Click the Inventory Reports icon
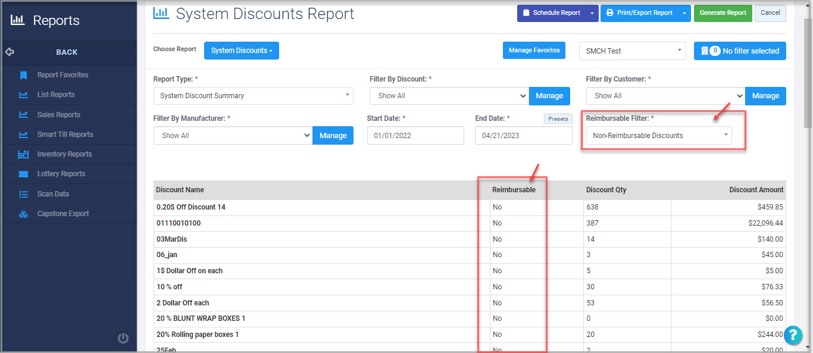The image size is (813, 353). tap(23, 154)
